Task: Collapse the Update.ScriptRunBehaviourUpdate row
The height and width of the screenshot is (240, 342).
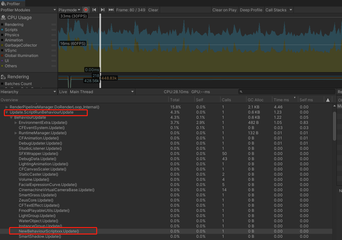Action: (6, 112)
